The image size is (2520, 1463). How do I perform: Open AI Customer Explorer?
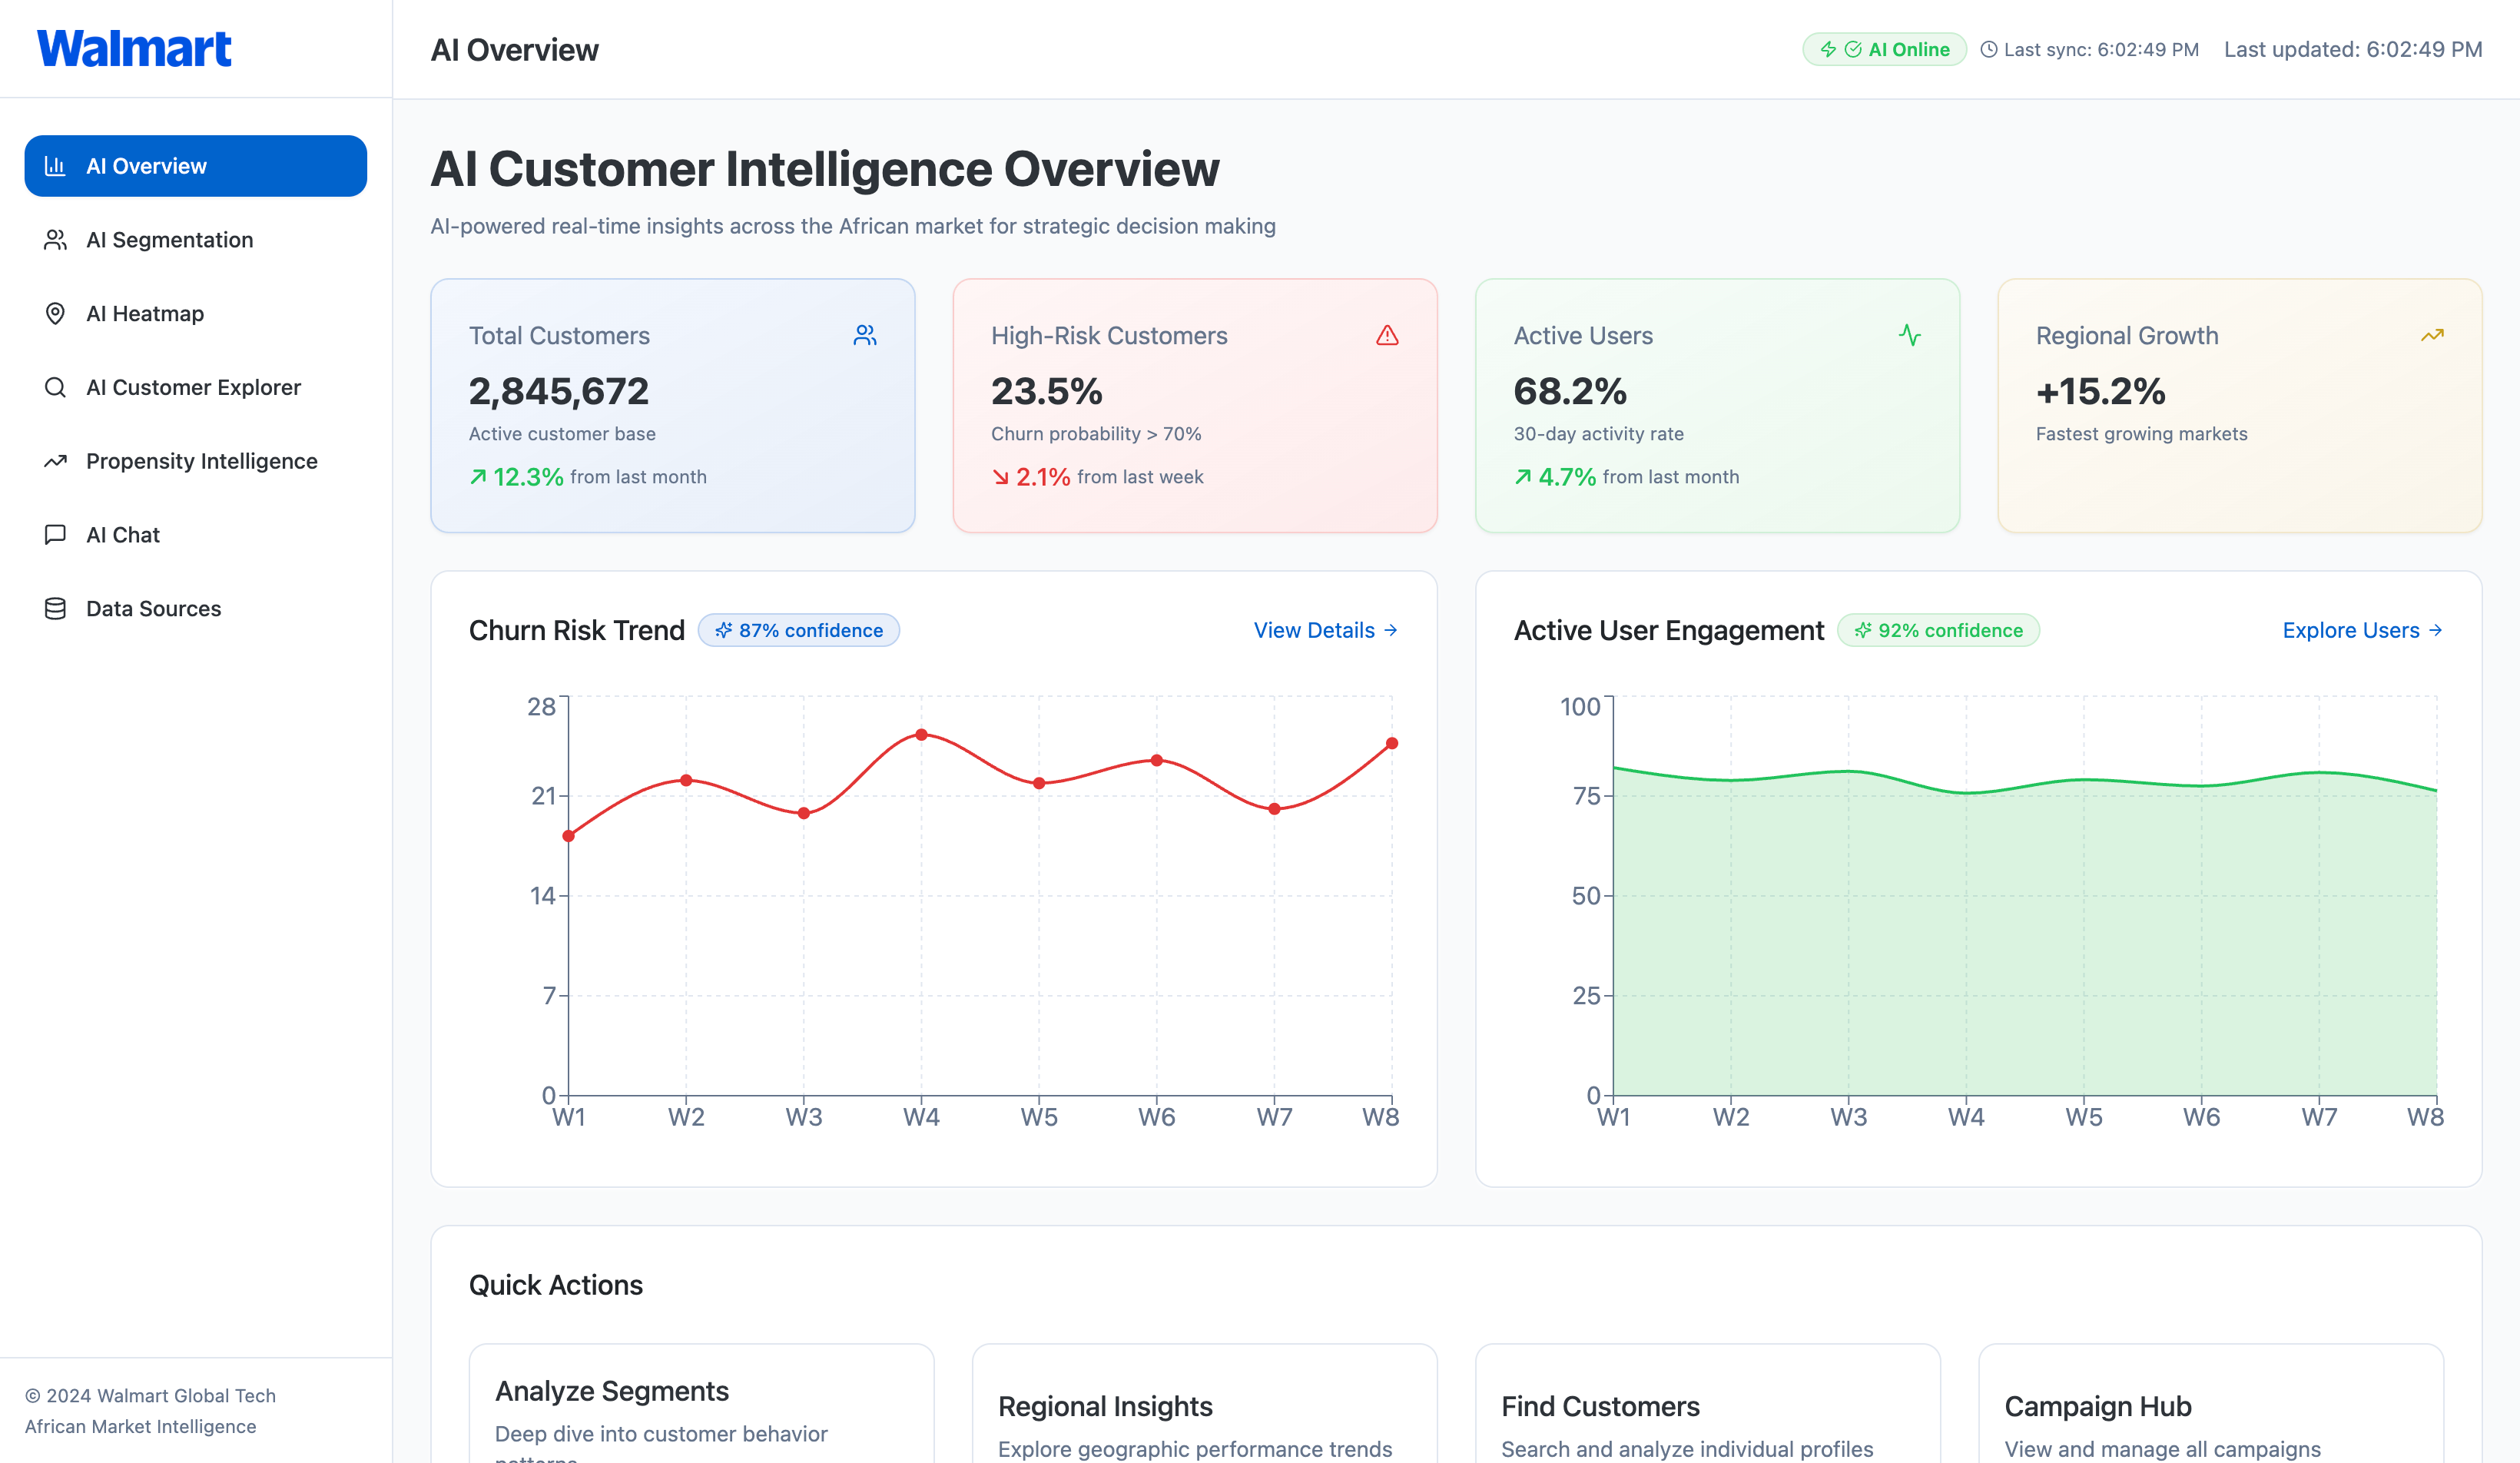click(x=196, y=388)
